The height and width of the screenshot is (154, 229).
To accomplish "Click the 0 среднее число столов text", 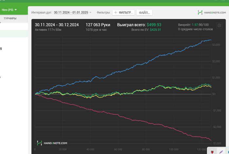I will (195, 29).
